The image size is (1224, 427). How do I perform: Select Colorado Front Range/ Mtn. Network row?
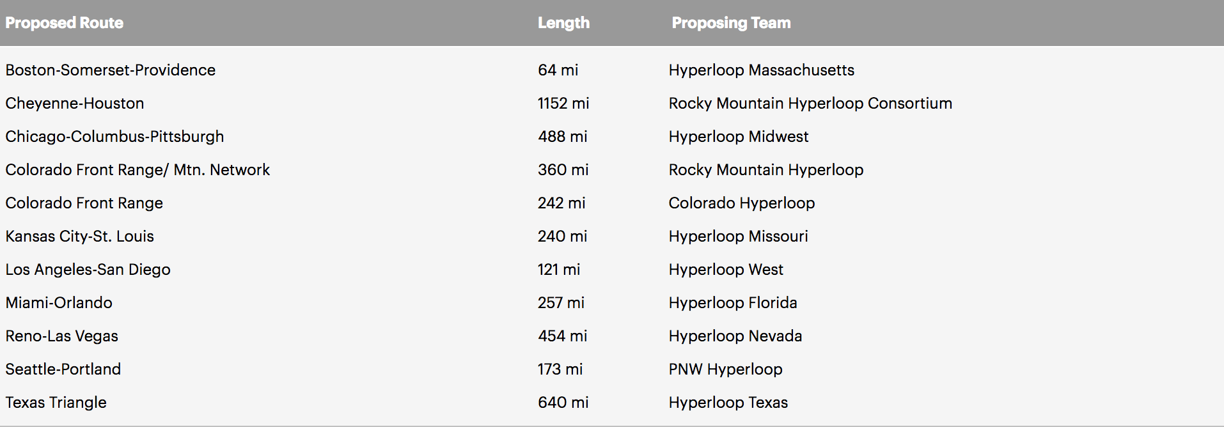tap(612, 169)
